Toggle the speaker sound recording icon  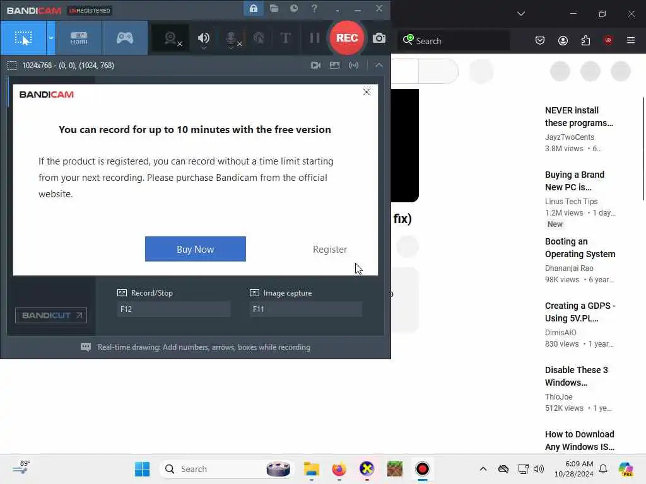204,38
